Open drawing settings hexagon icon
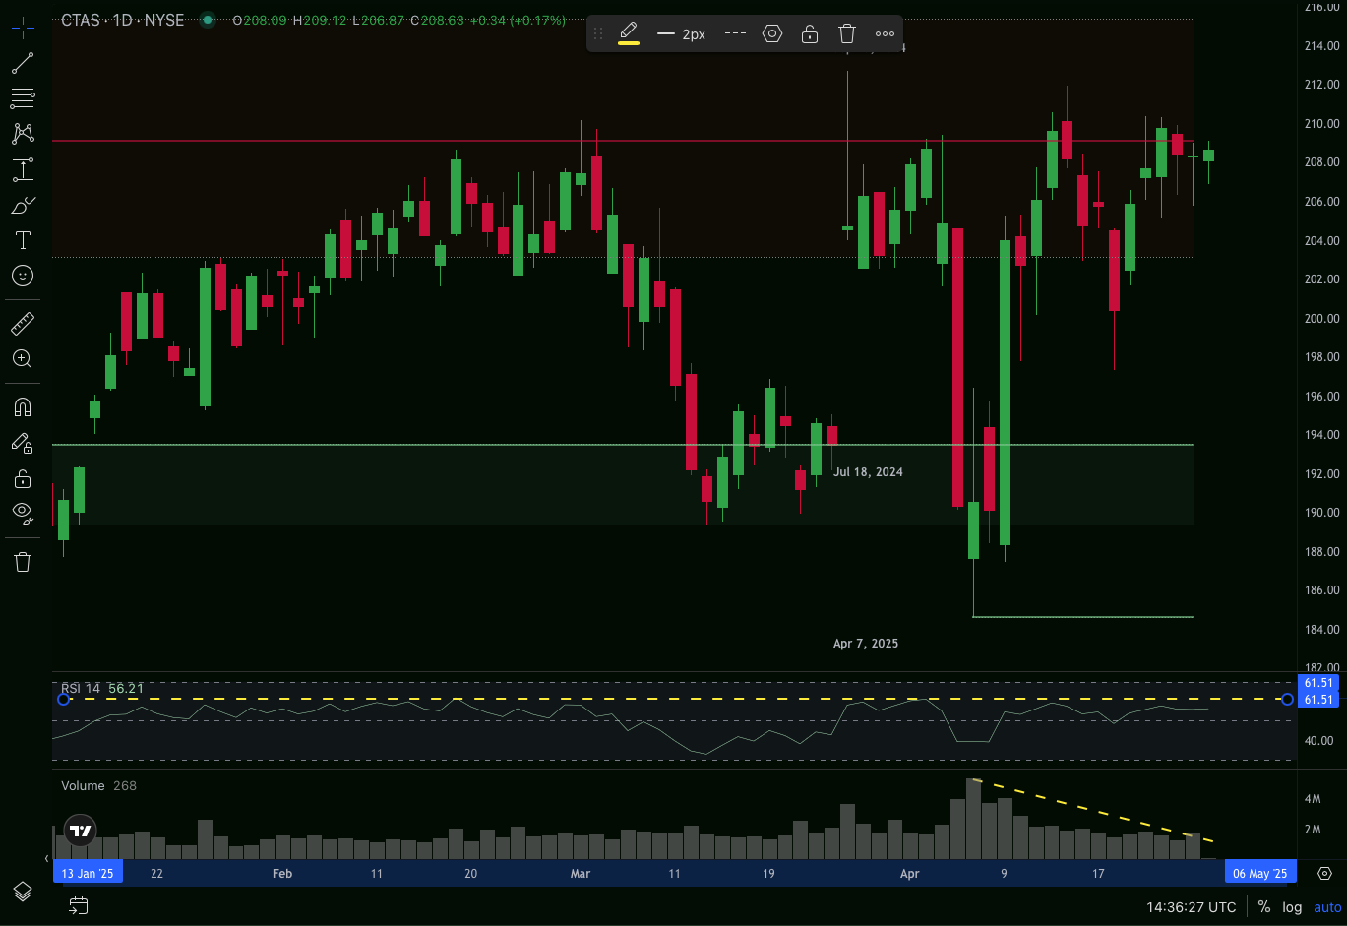 pyautogui.click(x=772, y=33)
